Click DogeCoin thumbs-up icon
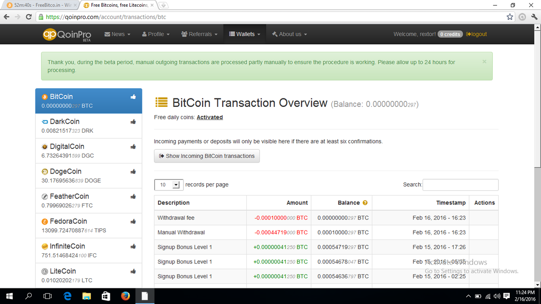 133,171
